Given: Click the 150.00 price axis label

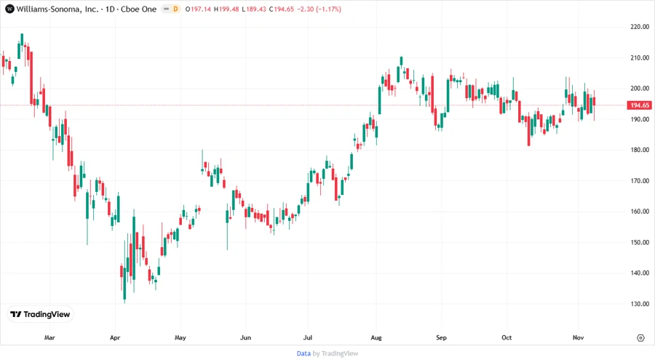Looking at the screenshot, I should (x=640, y=242).
